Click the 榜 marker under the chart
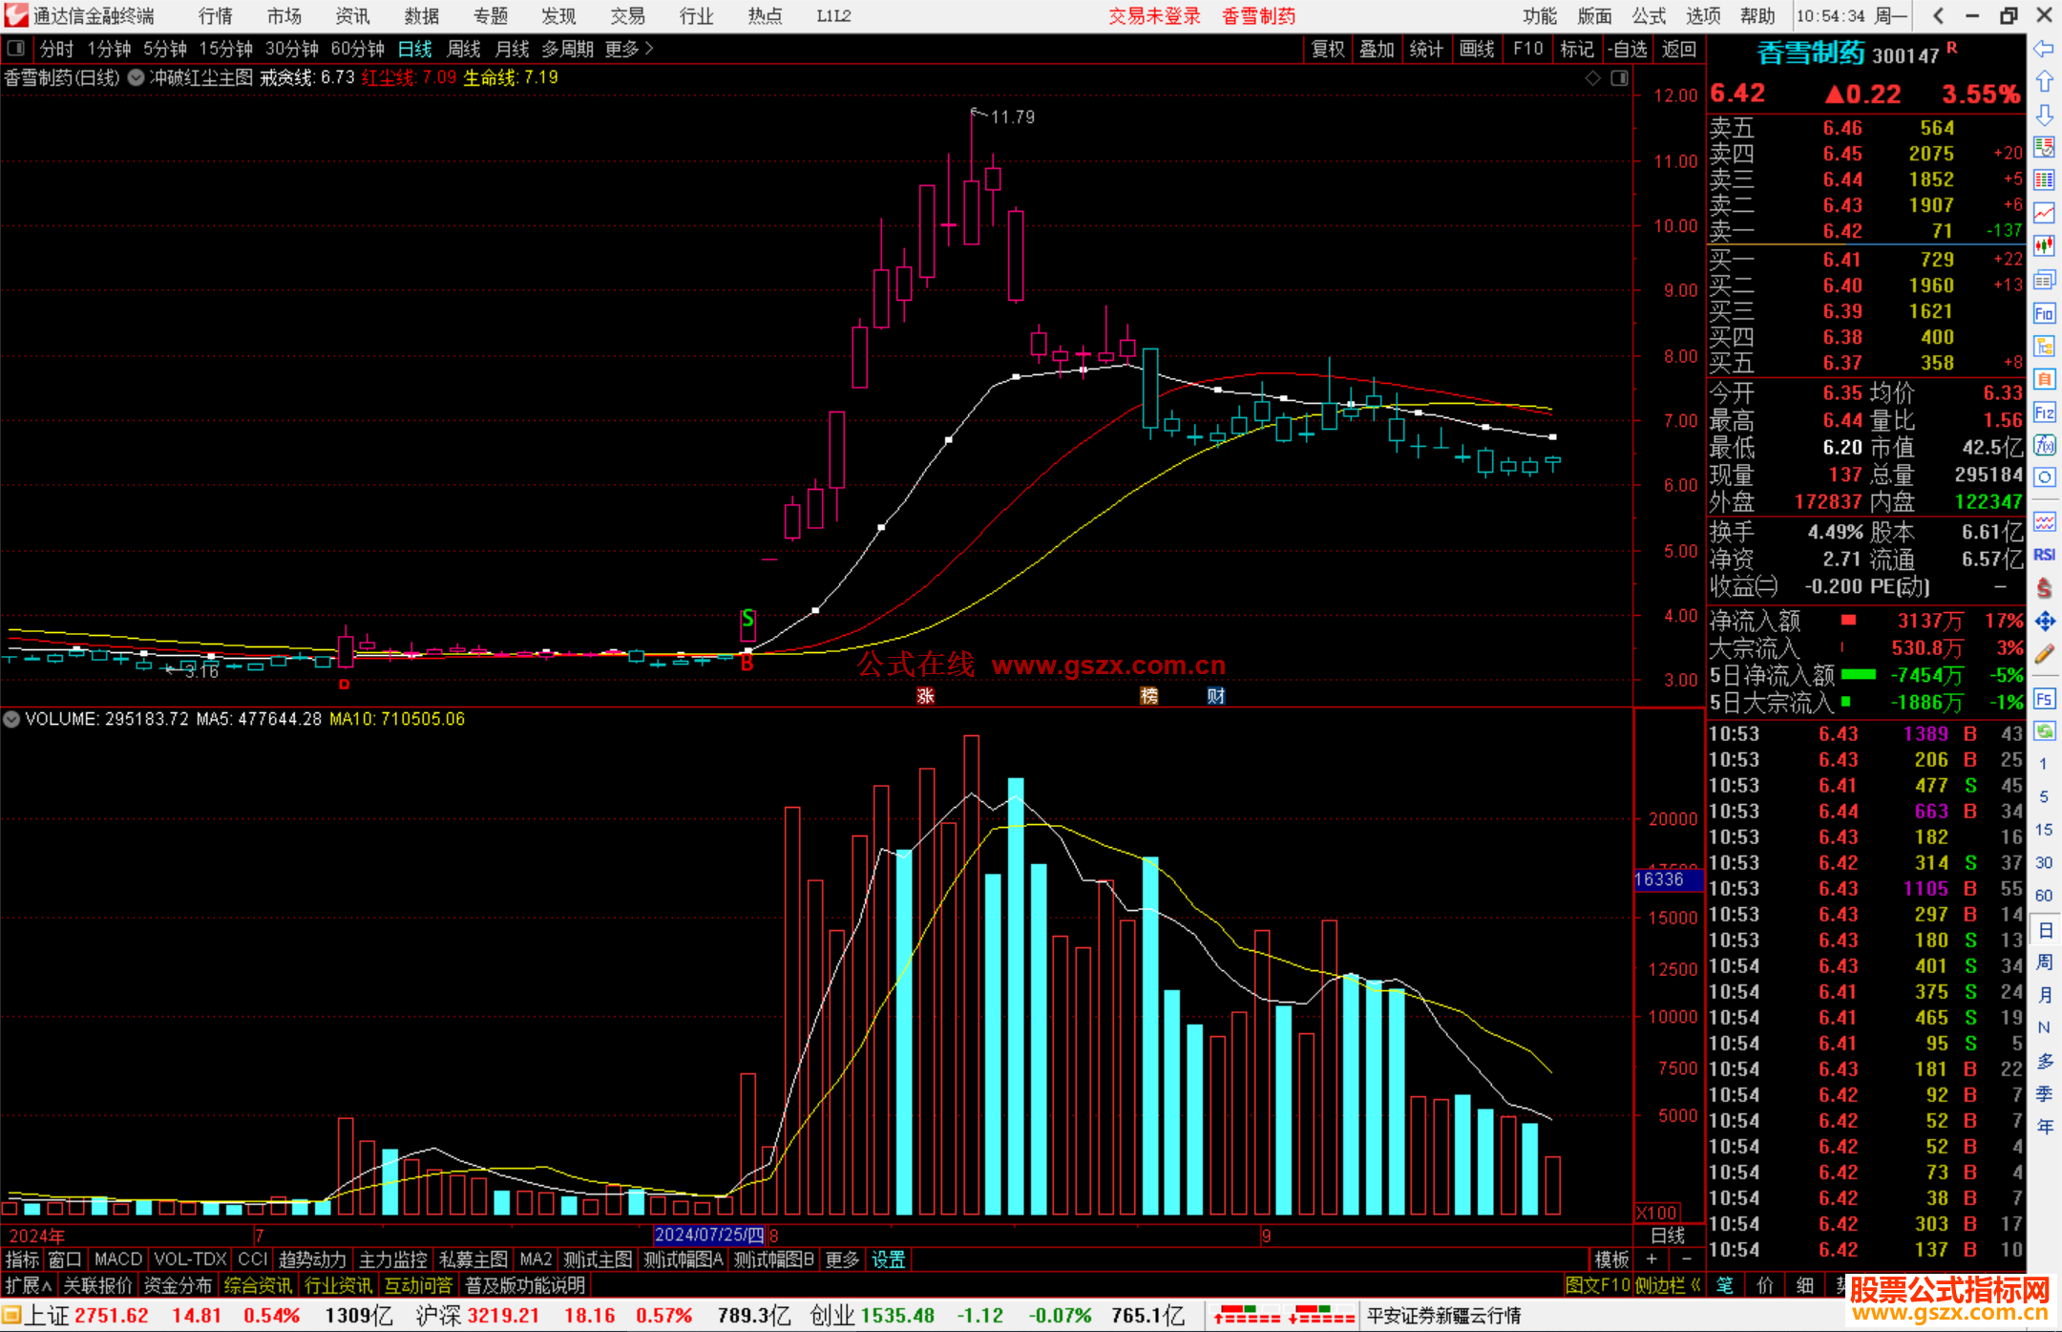This screenshot has height=1332, width=2062. pos(1148,696)
